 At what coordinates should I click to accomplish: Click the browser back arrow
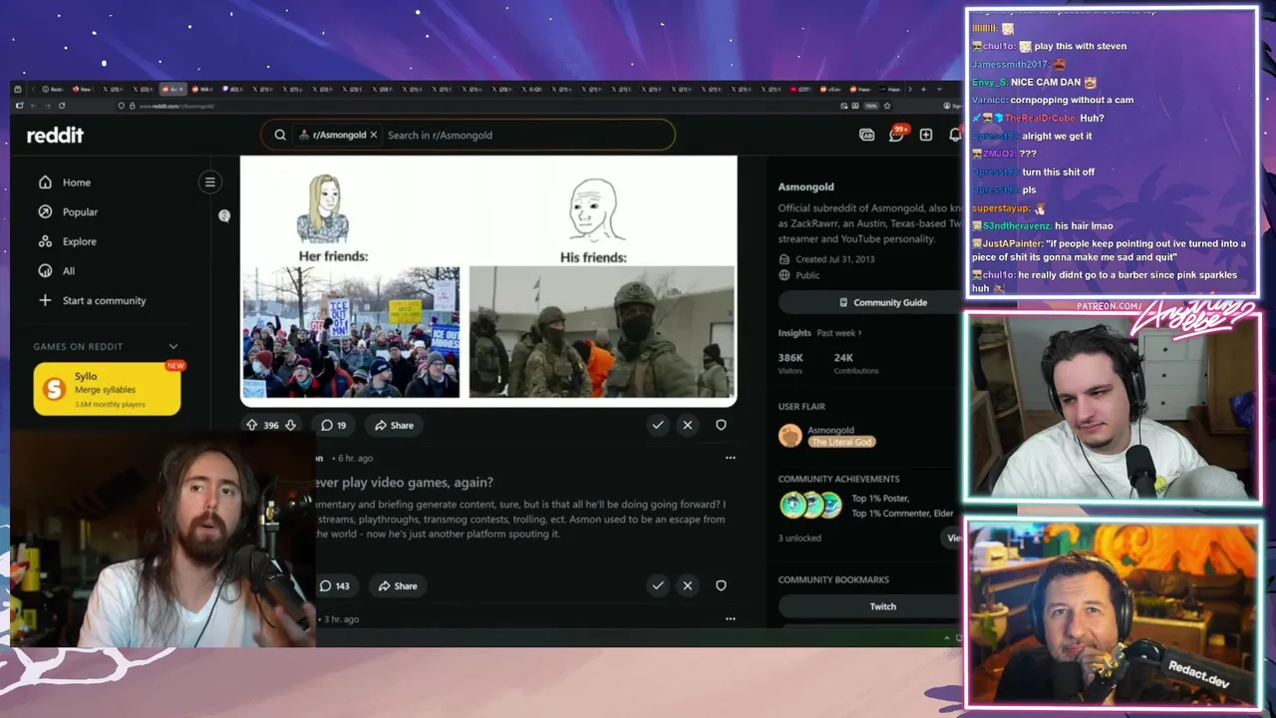[33, 106]
